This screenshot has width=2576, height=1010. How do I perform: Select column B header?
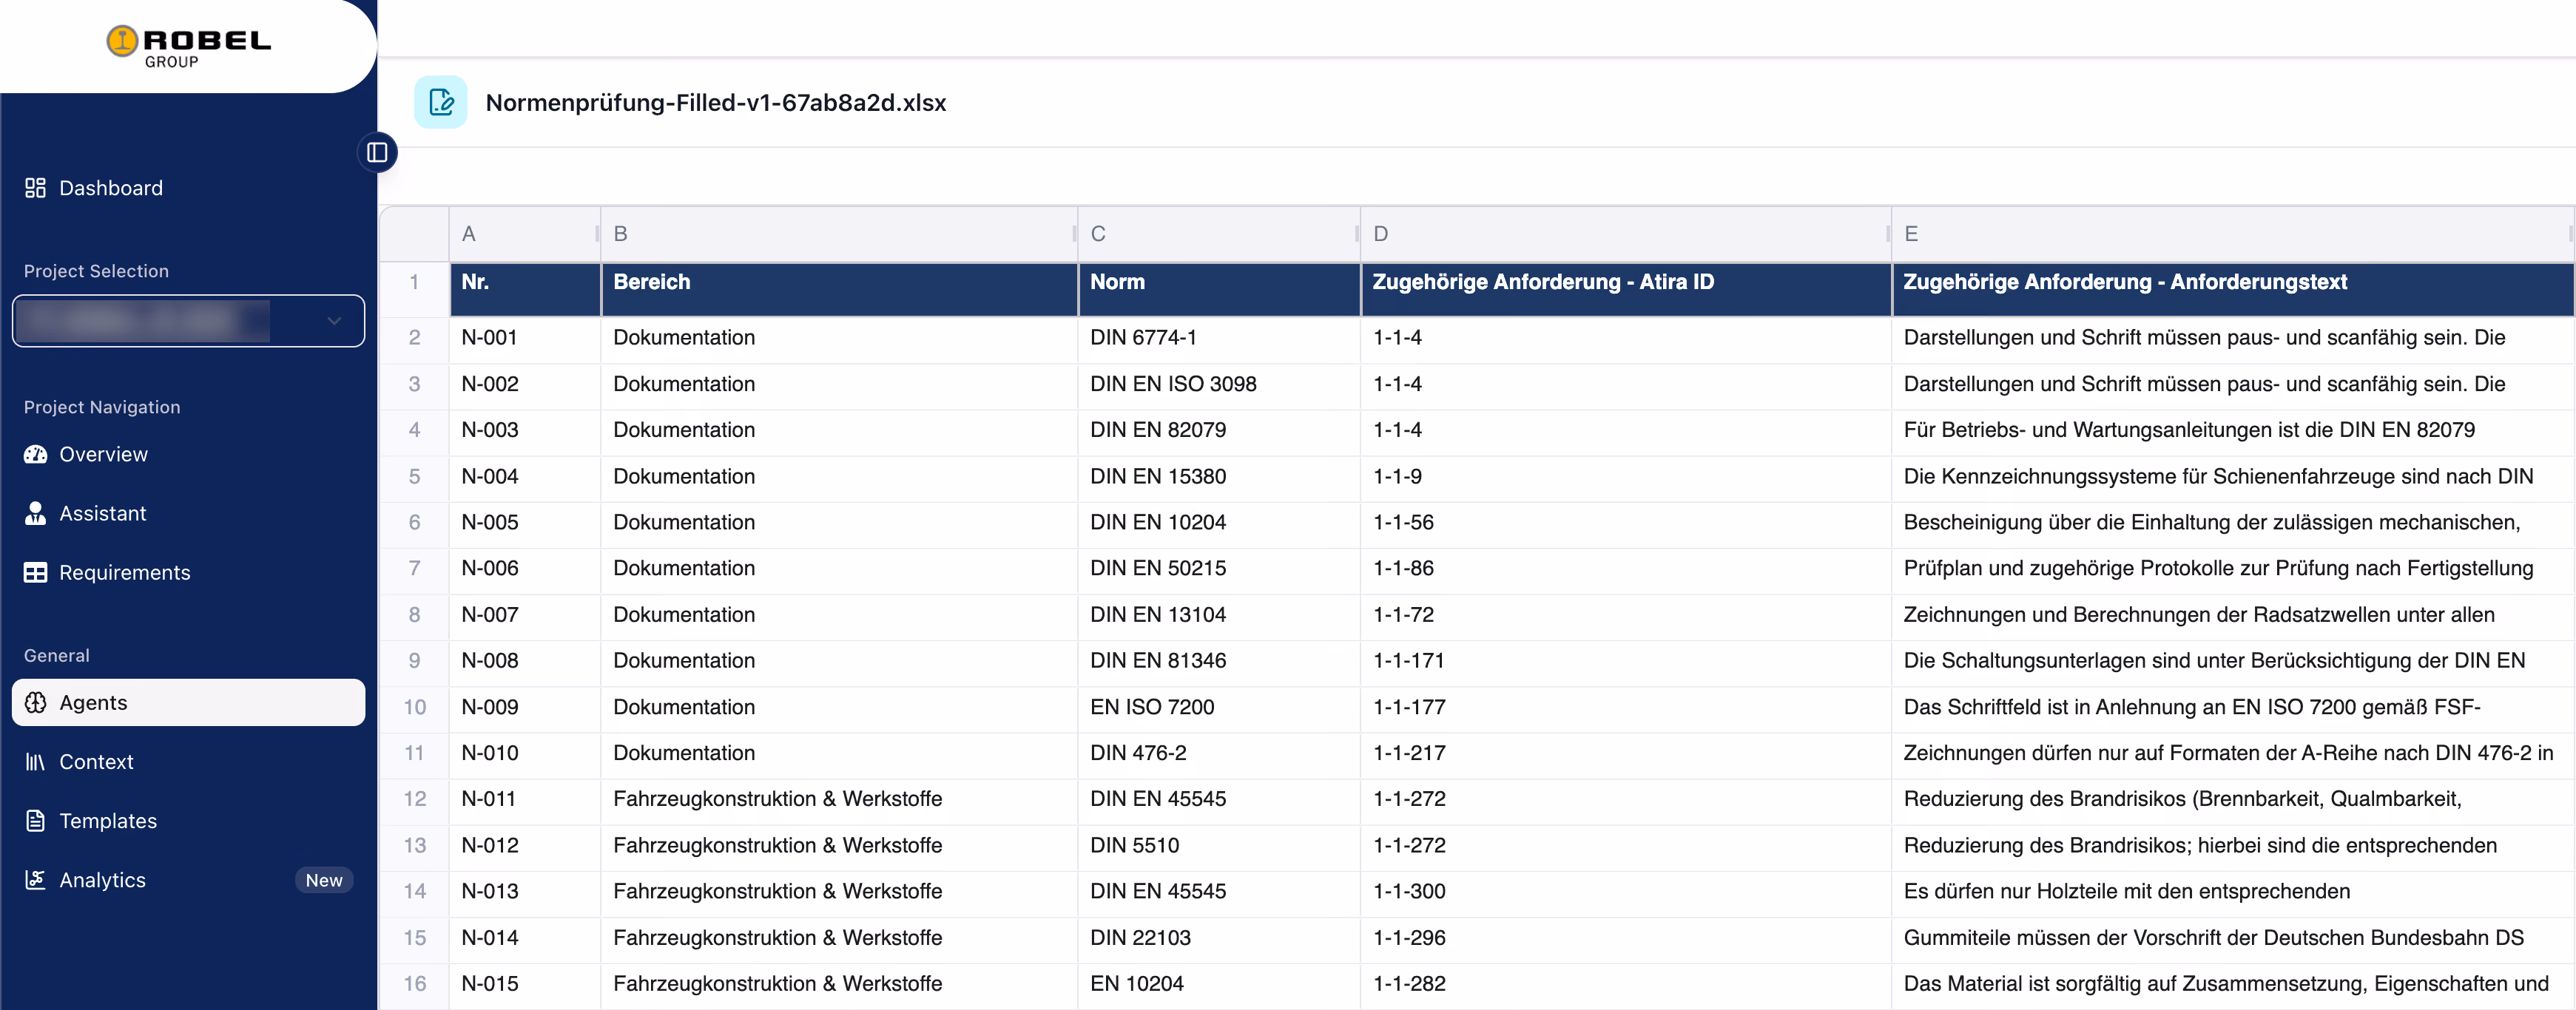pyautogui.click(x=839, y=234)
